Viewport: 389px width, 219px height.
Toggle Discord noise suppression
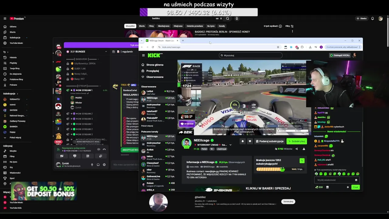tap(98, 149)
